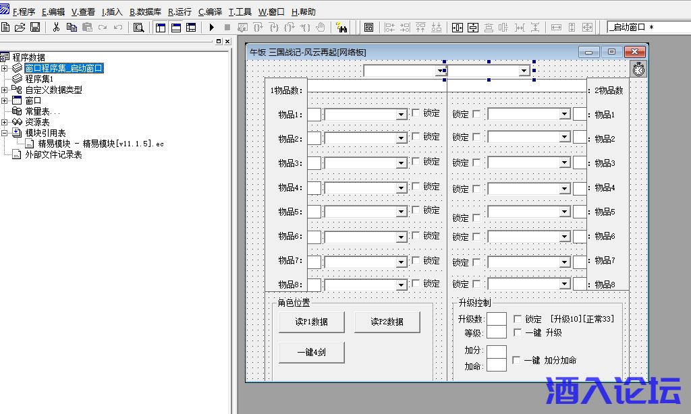
Task: Expand the 窗口 tree node
Action: pos(5,100)
